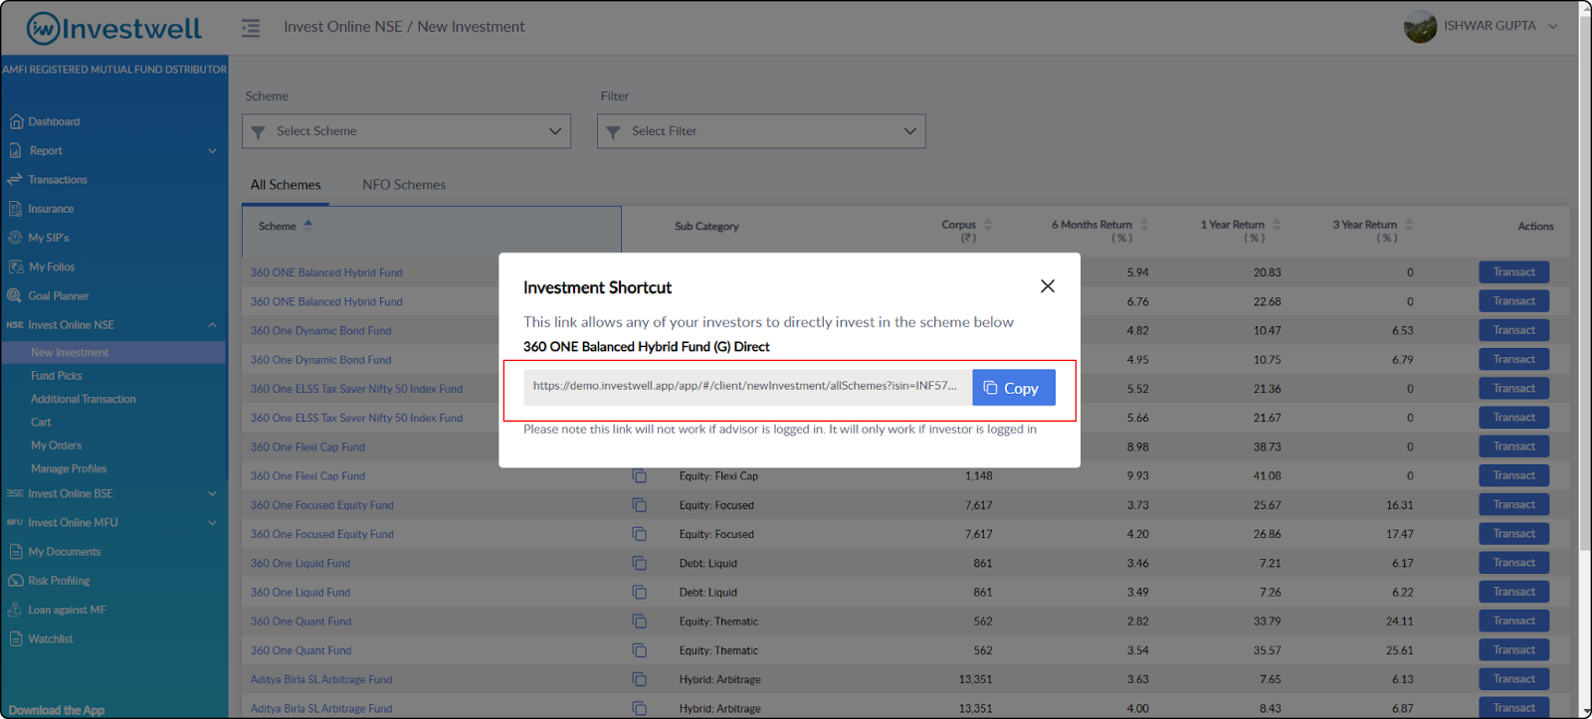The image size is (1592, 719).
Task: Open My Orders in sidebar submenu
Action: click(x=57, y=446)
